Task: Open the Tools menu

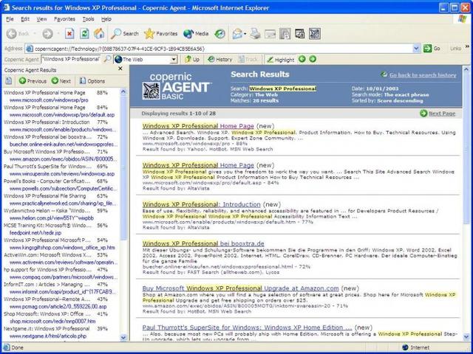Action: pyautogui.click(x=89, y=19)
